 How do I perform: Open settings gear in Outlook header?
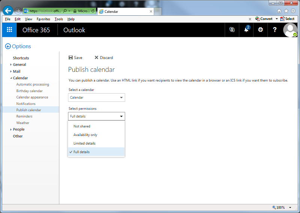(x=260, y=30)
